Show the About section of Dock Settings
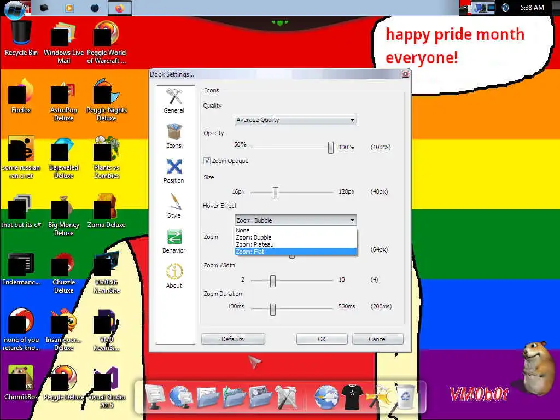 click(x=174, y=276)
